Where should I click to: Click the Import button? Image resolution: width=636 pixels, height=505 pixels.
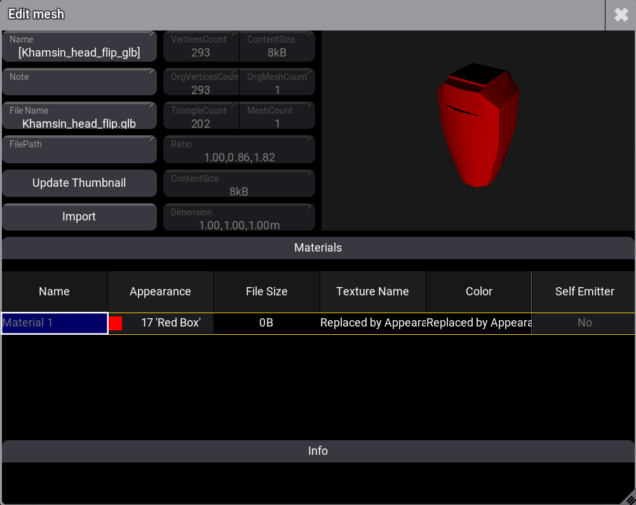[x=79, y=217]
